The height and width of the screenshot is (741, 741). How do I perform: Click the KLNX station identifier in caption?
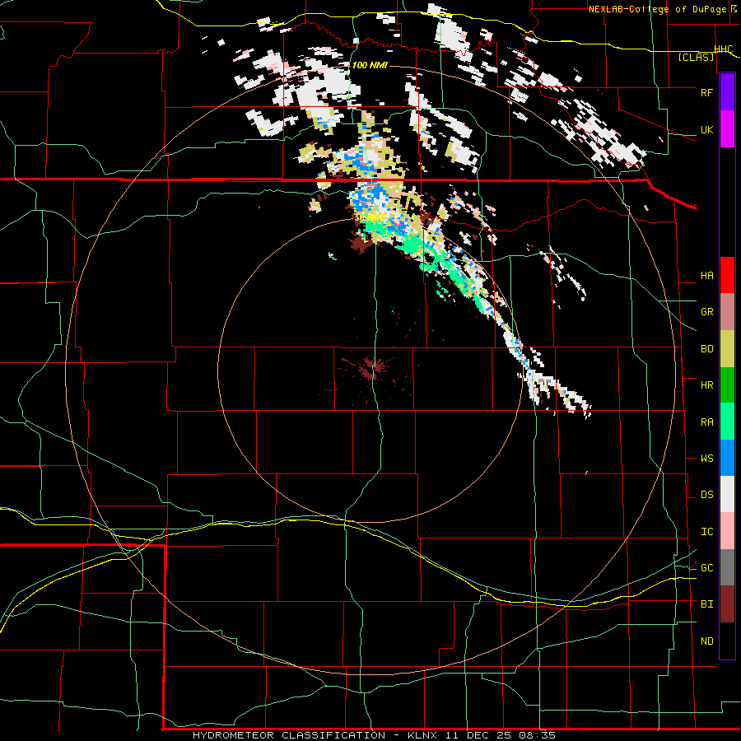(422, 735)
